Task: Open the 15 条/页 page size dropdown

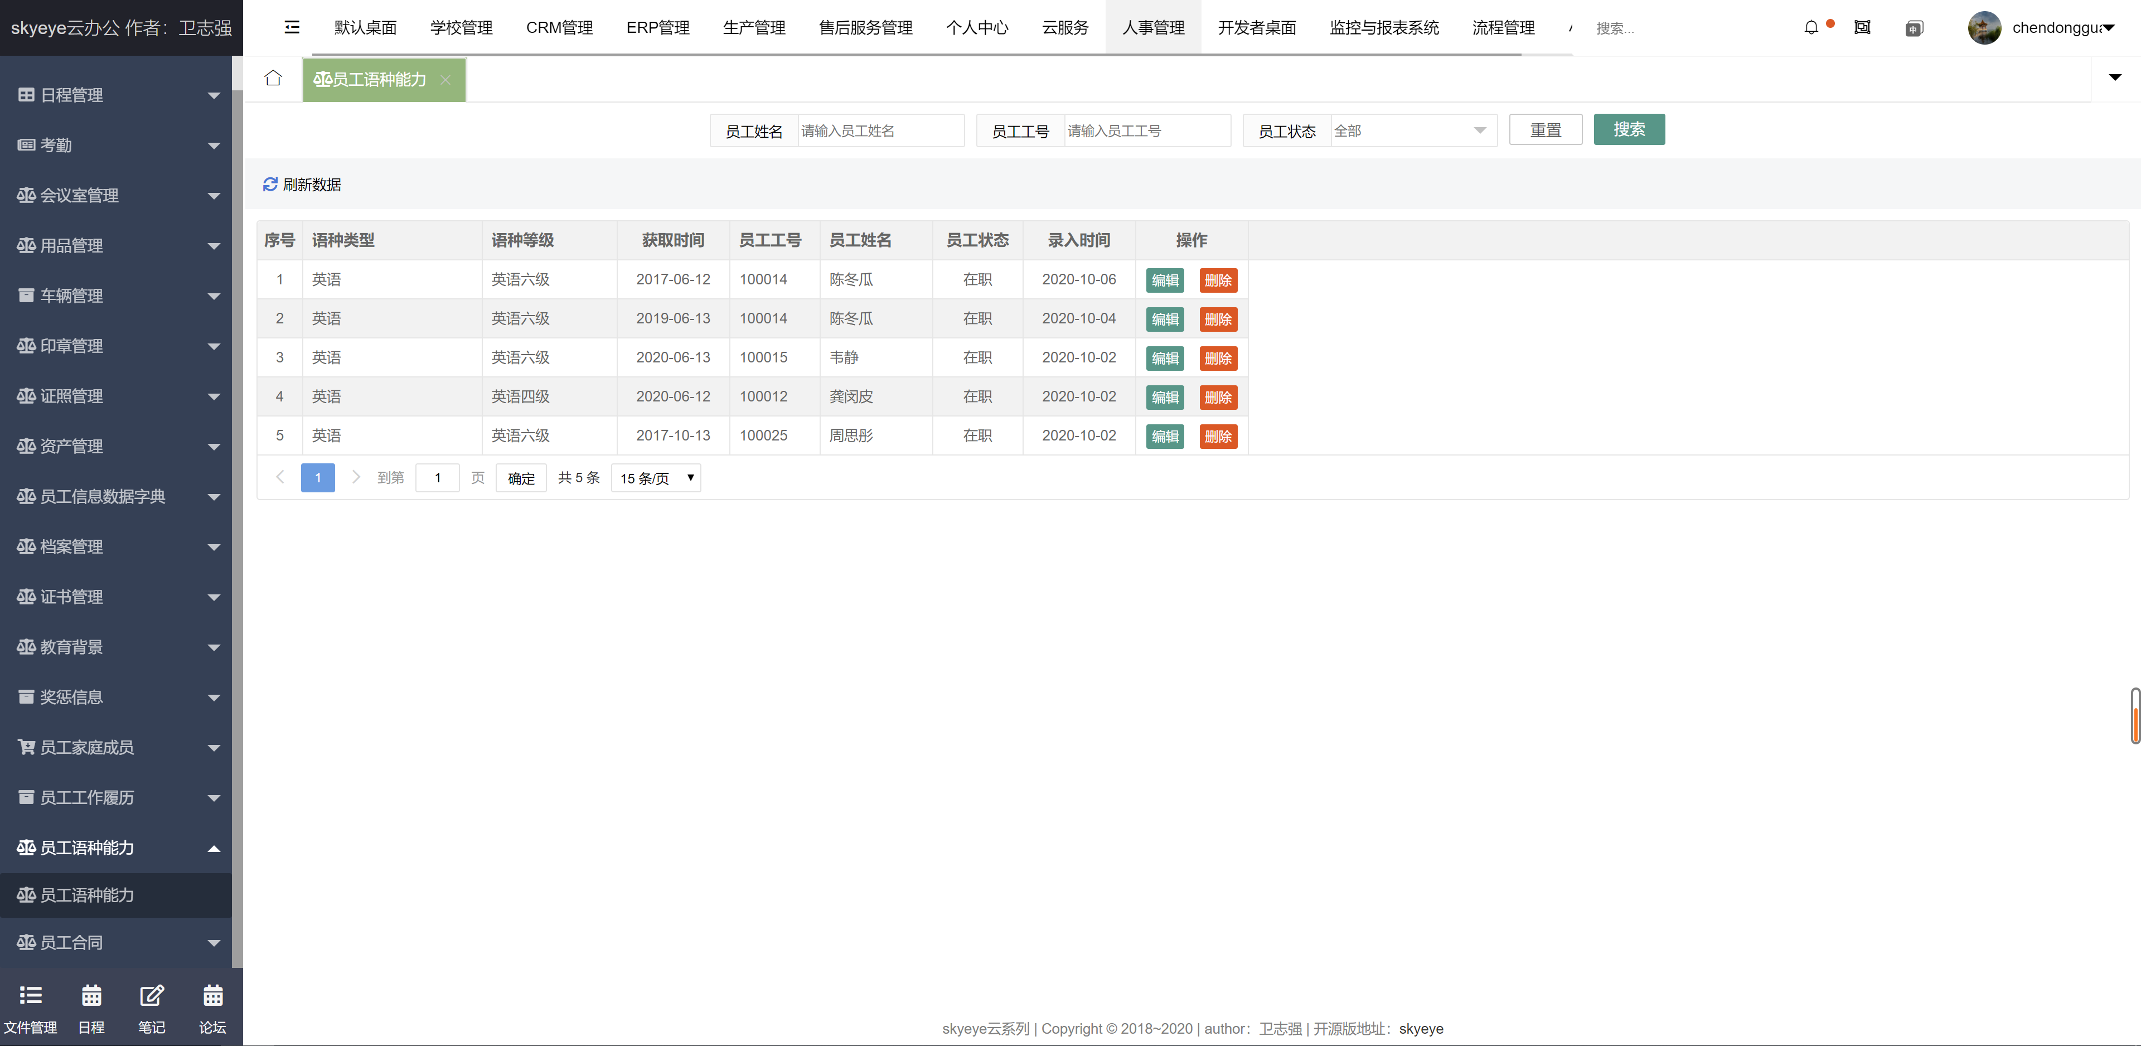Action: [656, 478]
